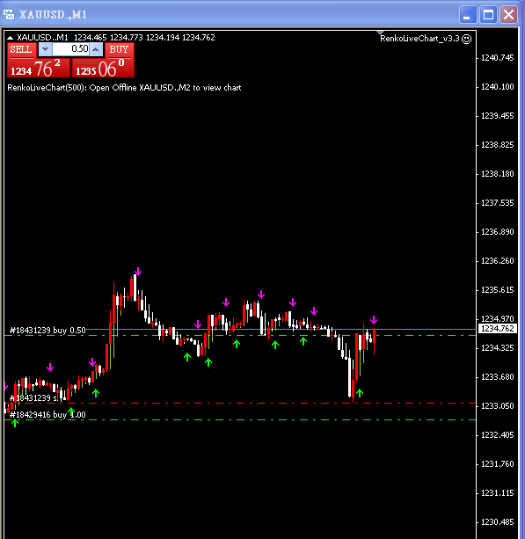Select the red #18431239 stop loss level label
This screenshot has height=539, width=525.
tap(33, 398)
